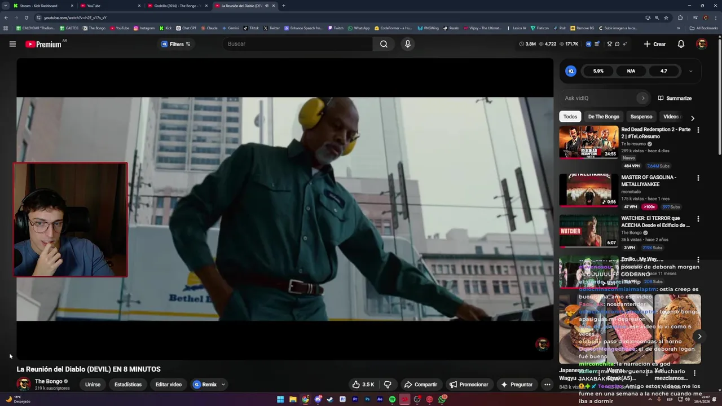Select the Todos filter chip

(570, 117)
